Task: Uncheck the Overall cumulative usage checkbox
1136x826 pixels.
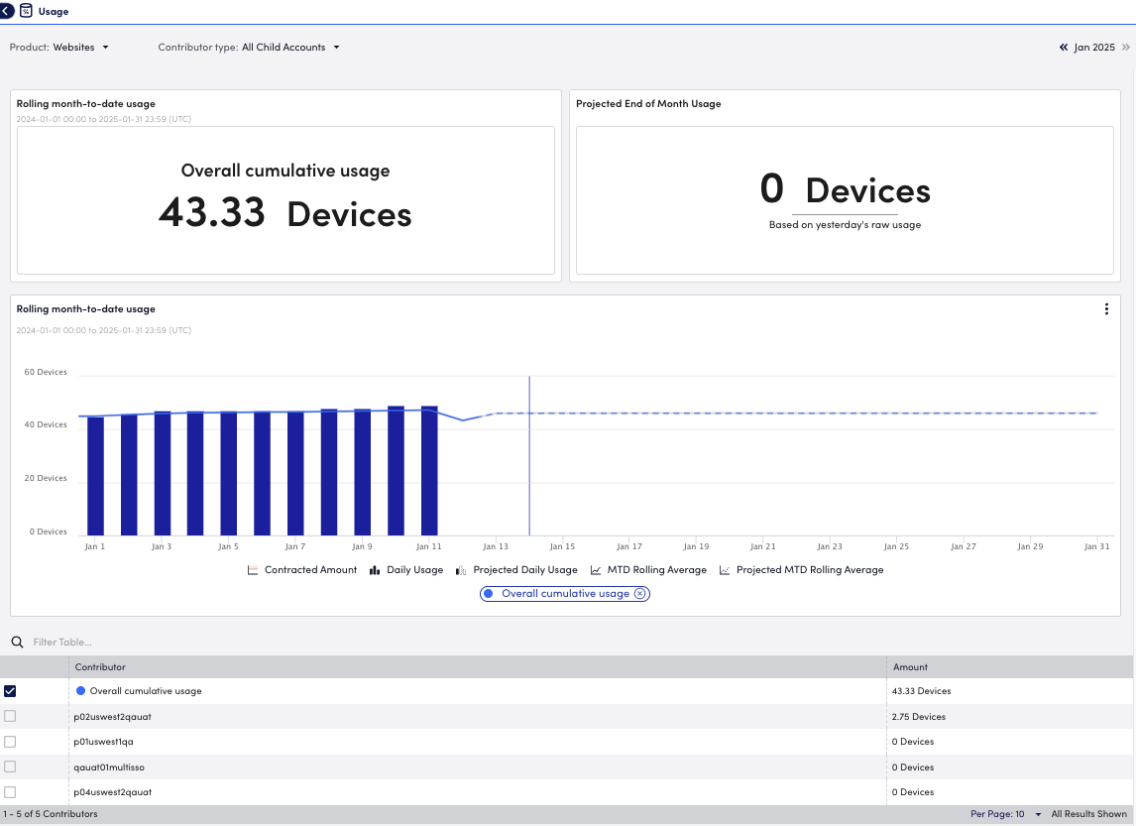Action: pyautogui.click(x=10, y=691)
